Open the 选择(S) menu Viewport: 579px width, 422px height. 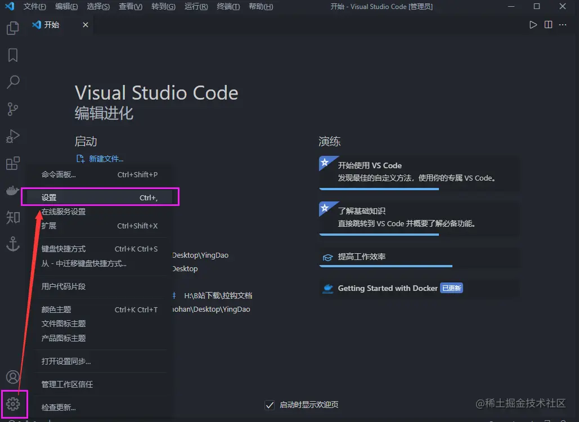(x=98, y=7)
